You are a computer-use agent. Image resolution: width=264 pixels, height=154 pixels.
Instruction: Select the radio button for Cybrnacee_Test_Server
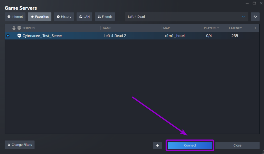point(8,36)
